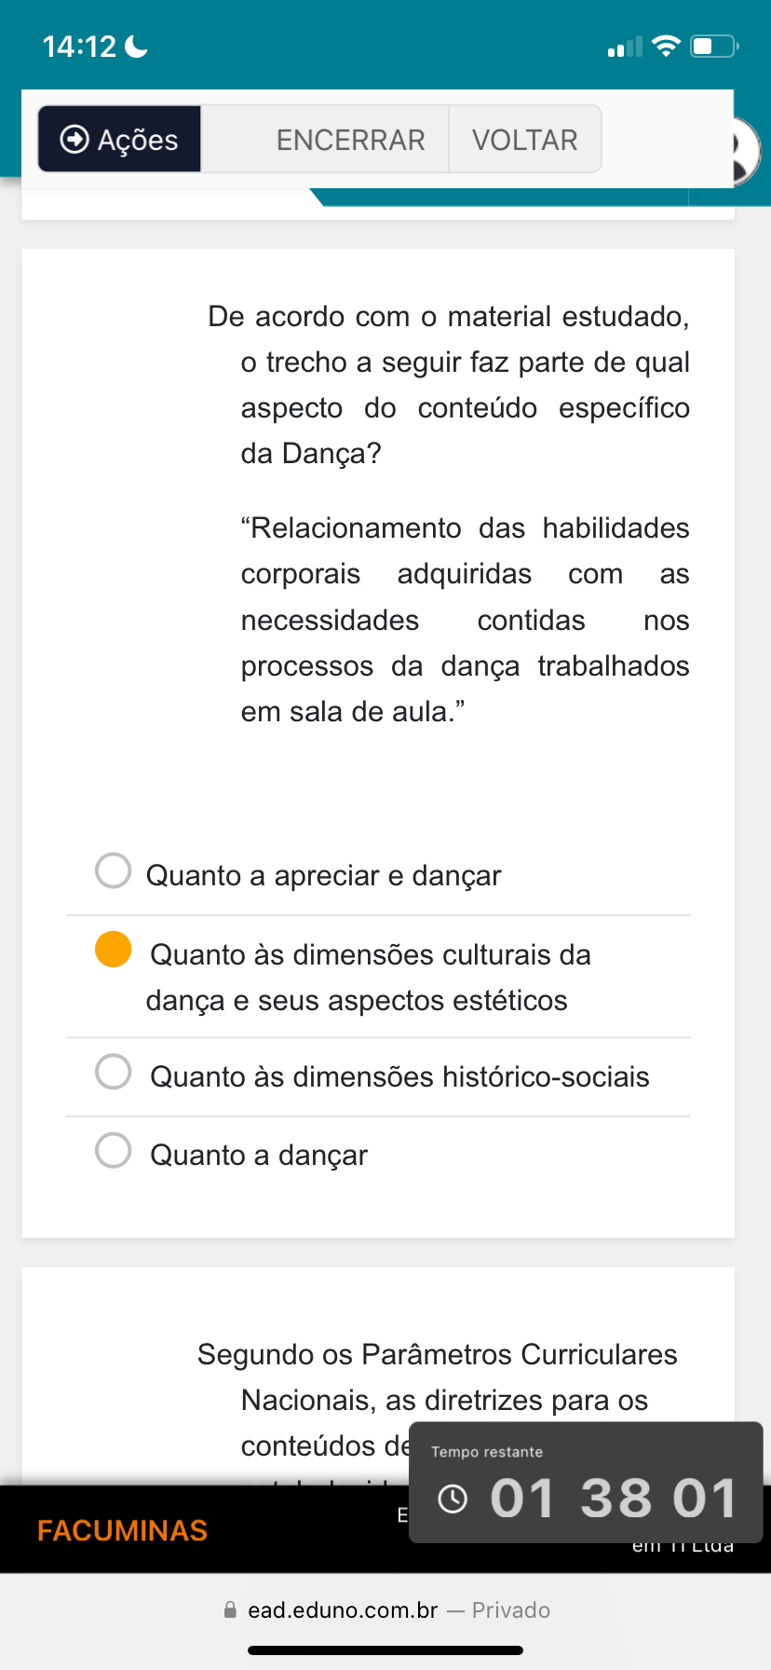Screen dimensions: 771x1670
Task: Choose the "Quanto a dançar" radio option
Action: (114, 1150)
